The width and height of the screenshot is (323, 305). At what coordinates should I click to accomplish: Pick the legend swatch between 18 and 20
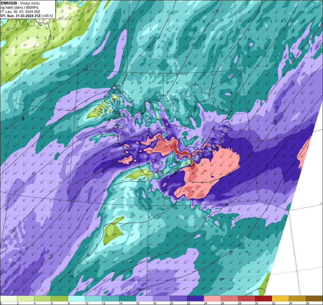161,299
